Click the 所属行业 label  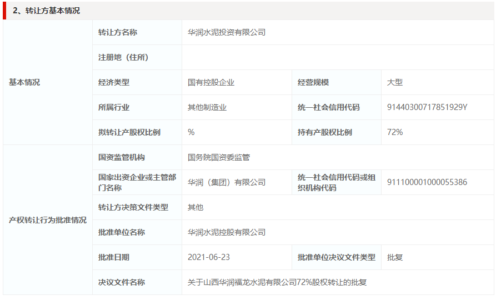114,107
